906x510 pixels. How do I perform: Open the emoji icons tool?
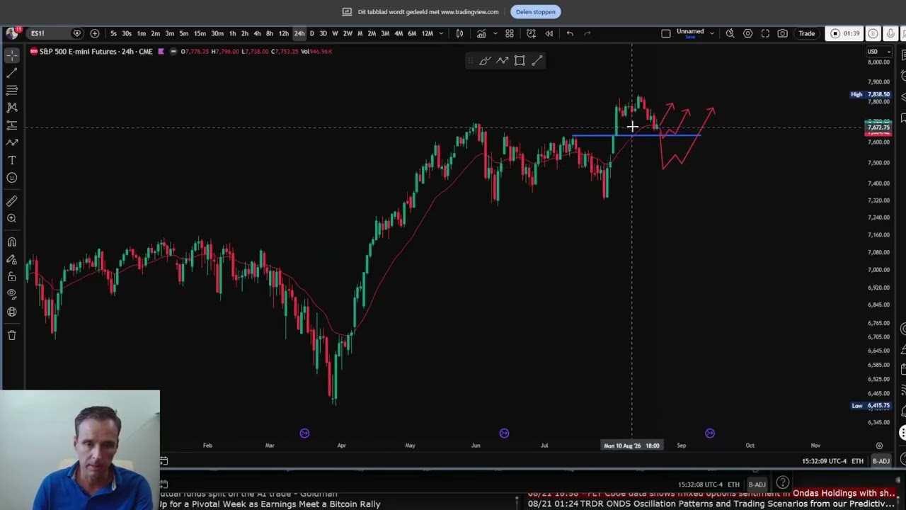12,178
